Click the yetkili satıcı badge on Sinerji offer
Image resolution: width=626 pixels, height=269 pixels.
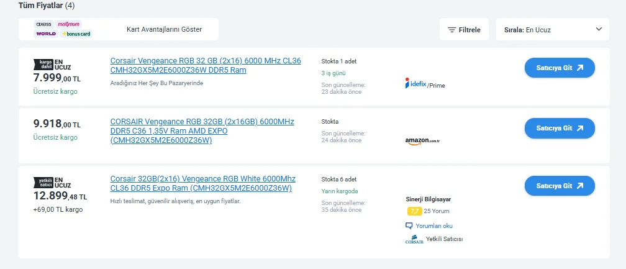pos(43,183)
